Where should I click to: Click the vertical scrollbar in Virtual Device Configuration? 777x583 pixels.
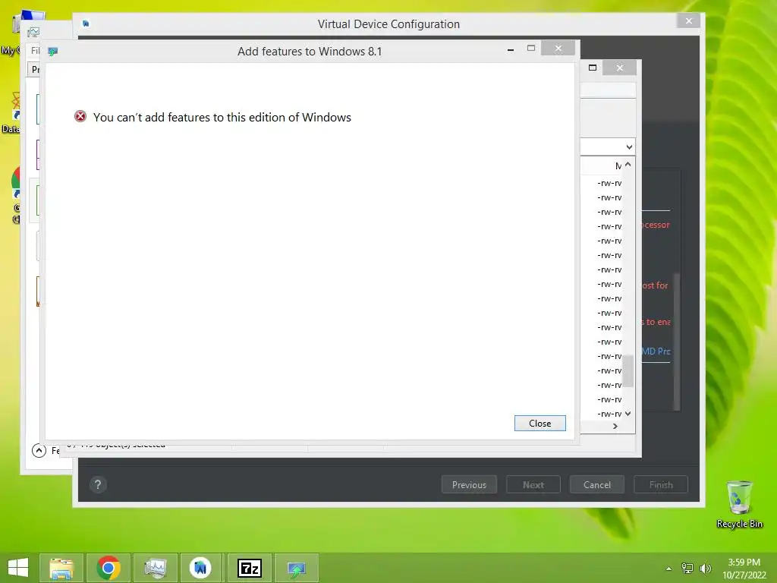(676, 342)
